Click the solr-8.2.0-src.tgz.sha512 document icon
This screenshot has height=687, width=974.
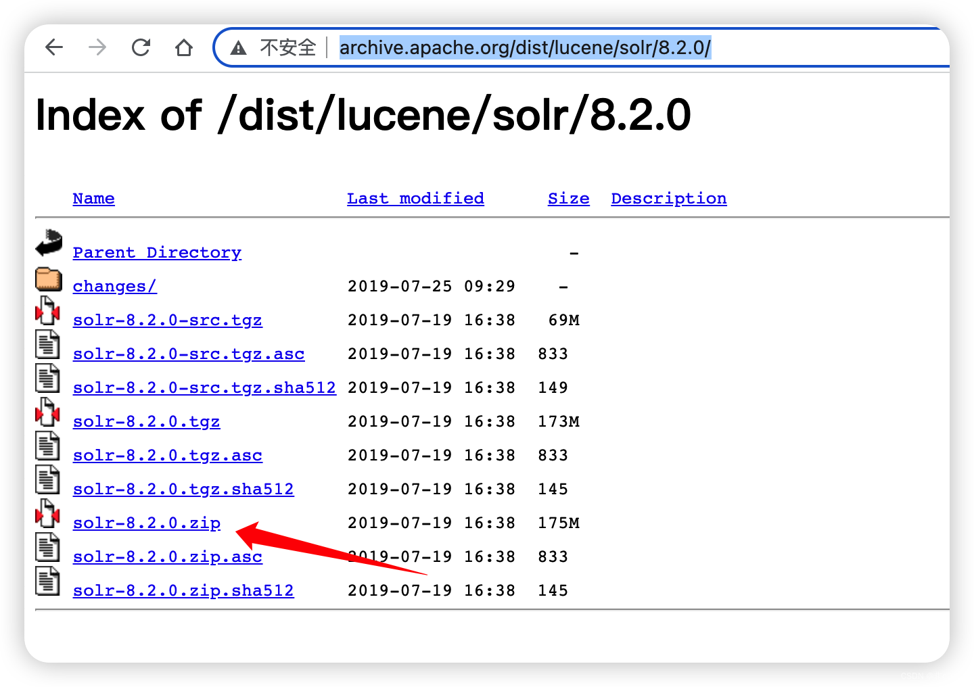47,378
